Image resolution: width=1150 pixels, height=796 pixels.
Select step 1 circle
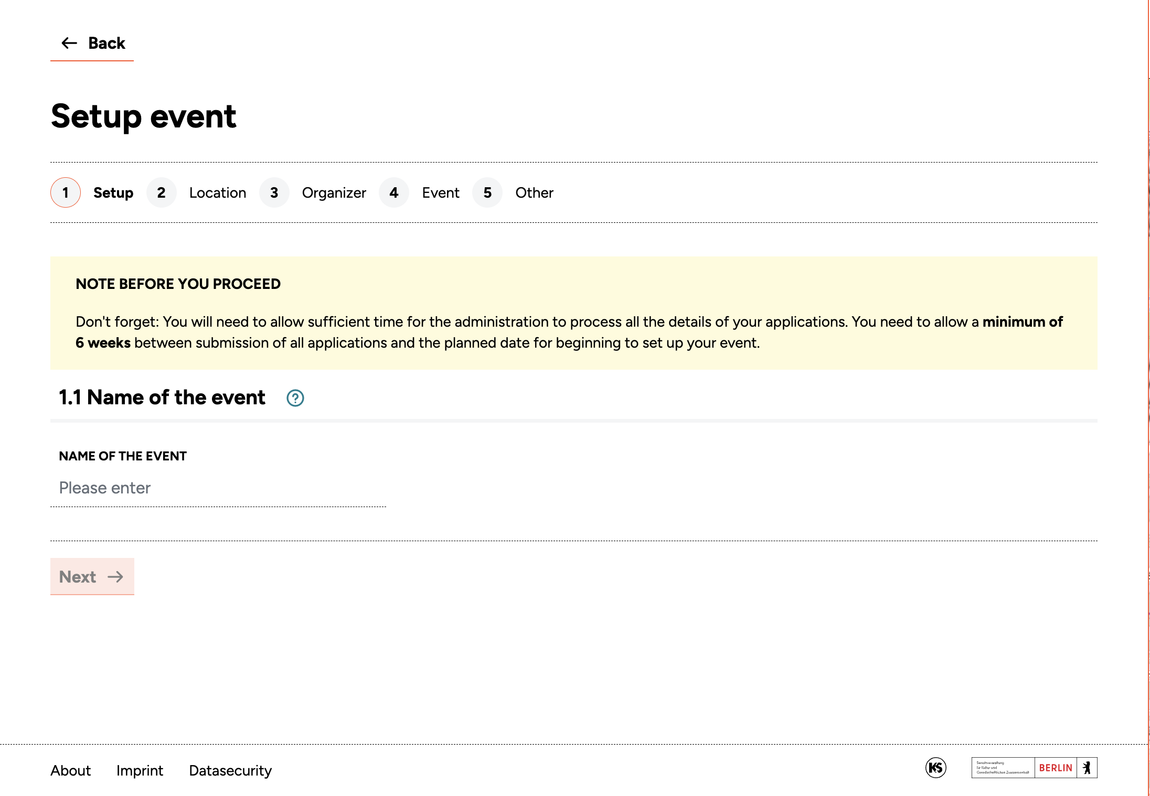(x=66, y=193)
